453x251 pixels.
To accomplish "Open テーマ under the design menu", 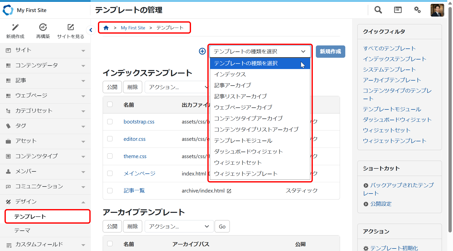I will 22,230.
